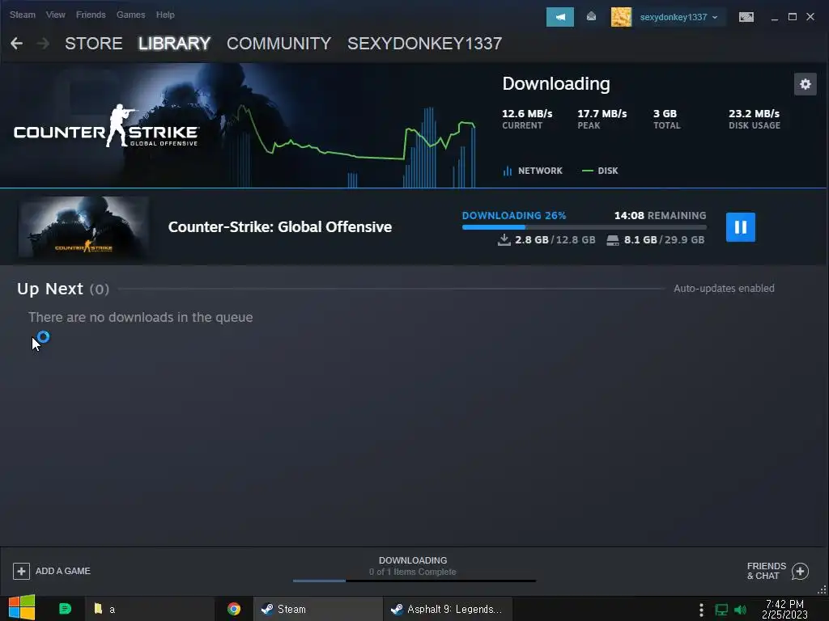Viewport: 829px width, 621px height.
Task: Click Counter-Strike game thumbnail in download row
Action: point(83,227)
